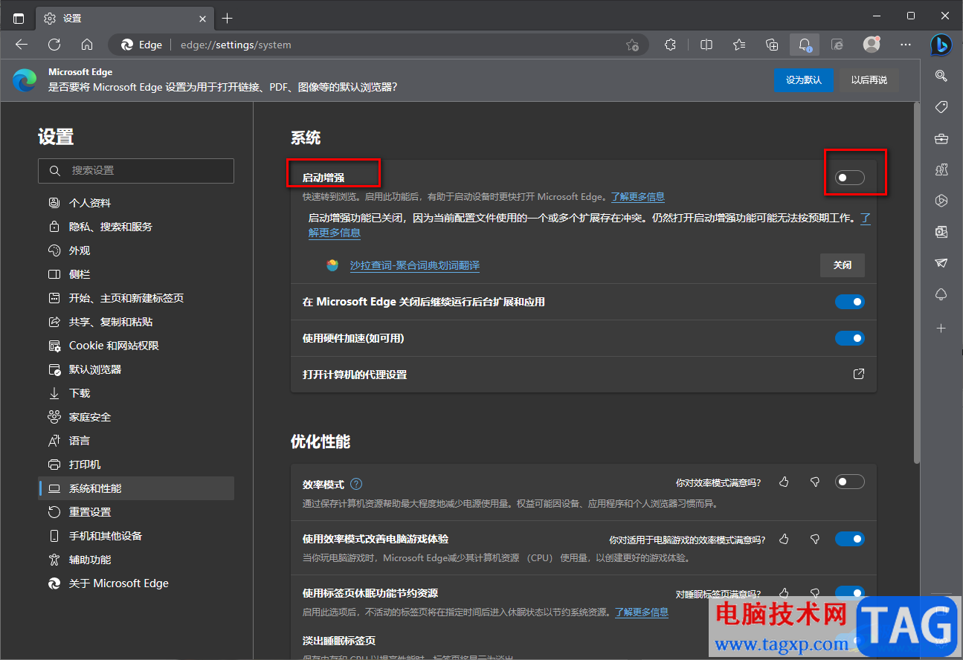The width and height of the screenshot is (963, 660).
Task: Open 默认浏览器 settings section
Action: (136, 369)
